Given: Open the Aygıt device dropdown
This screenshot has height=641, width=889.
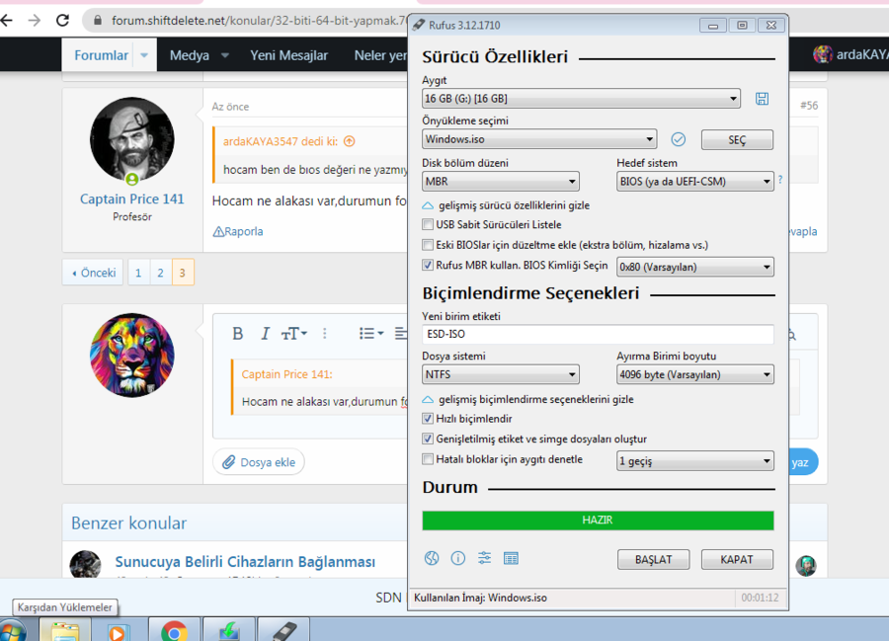Looking at the screenshot, I should click(x=581, y=99).
